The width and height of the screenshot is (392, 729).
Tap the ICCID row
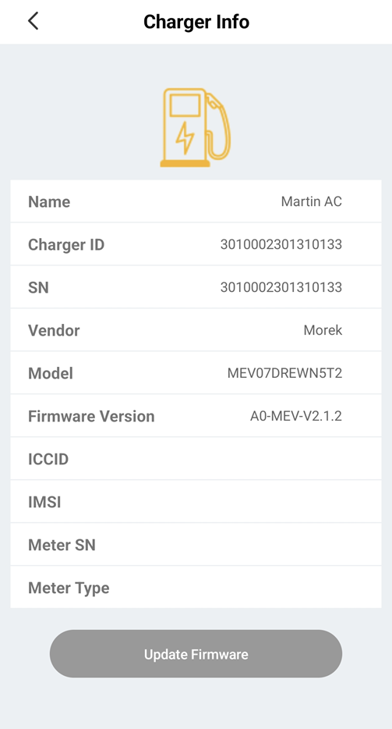(196, 459)
